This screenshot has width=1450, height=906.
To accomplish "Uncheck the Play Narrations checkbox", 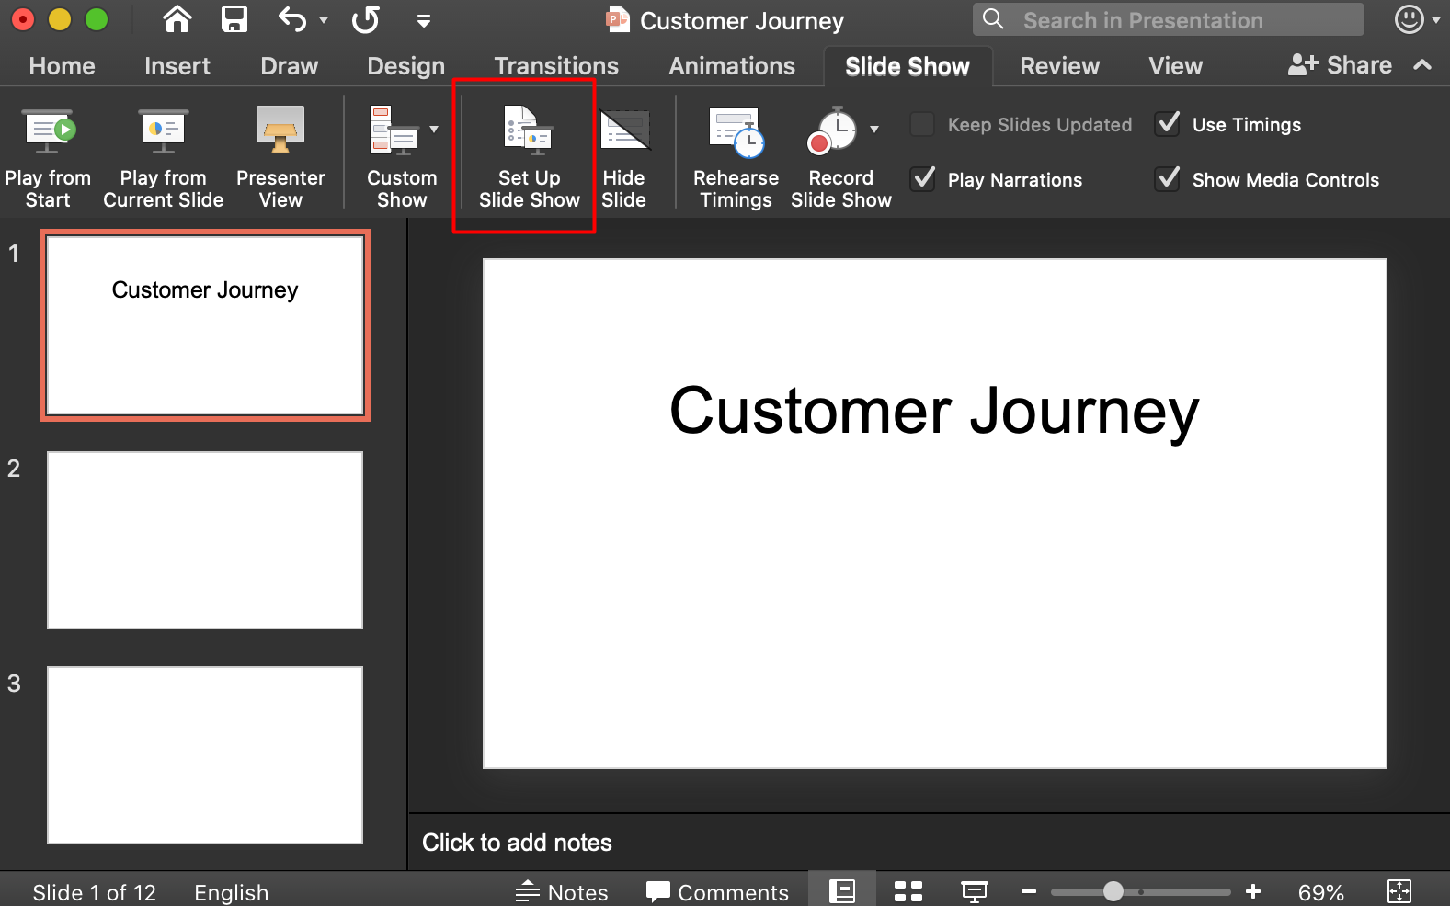I will (x=923, y=178).
